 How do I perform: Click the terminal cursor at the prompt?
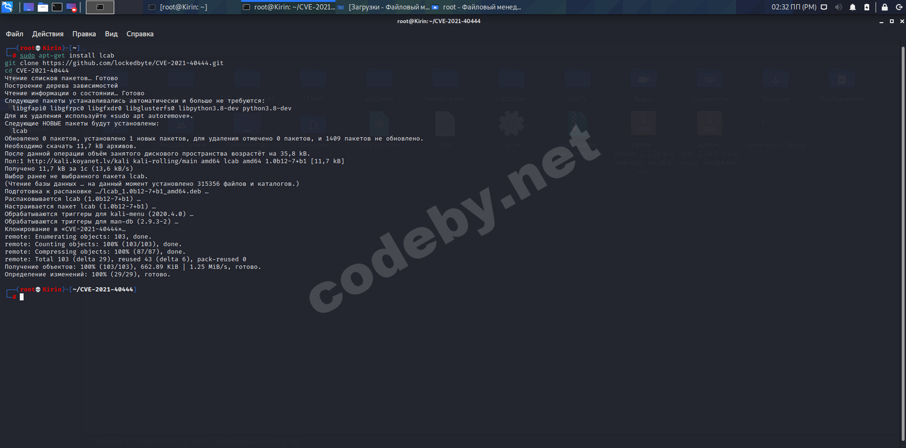[22, 297]
